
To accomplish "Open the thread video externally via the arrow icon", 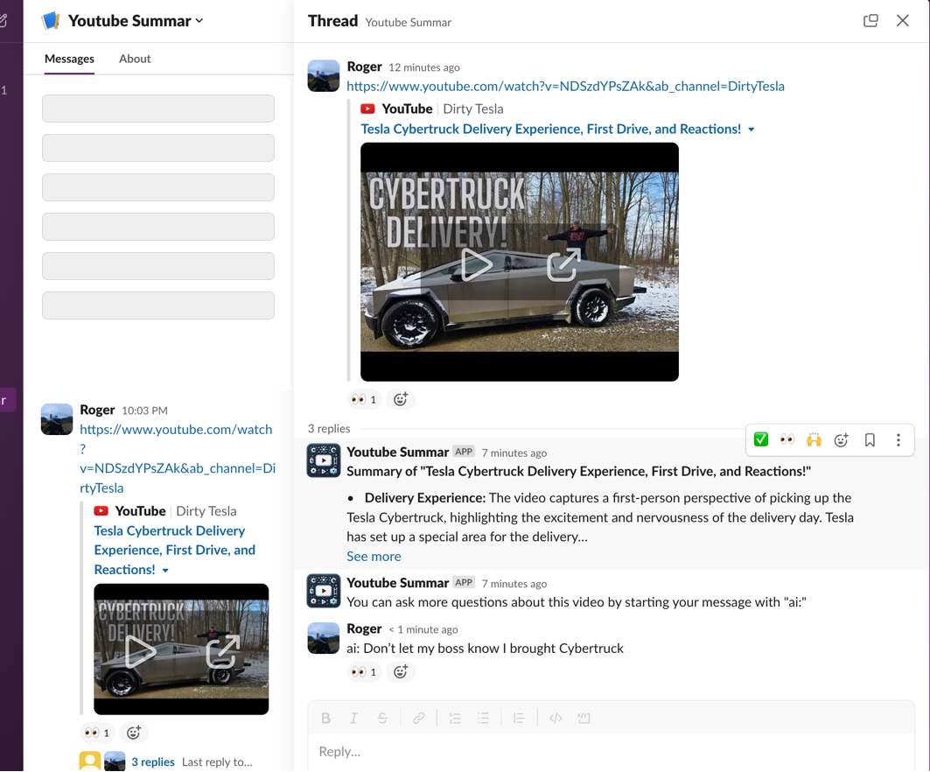I will (x=563, y=264).
